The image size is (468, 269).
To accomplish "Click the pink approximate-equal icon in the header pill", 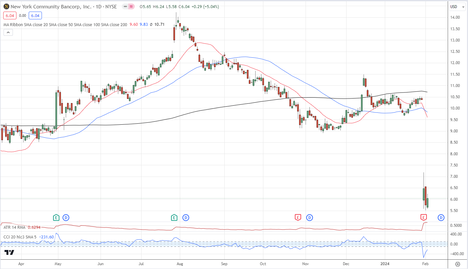I will pyautogui.click(x=132, y=7).
